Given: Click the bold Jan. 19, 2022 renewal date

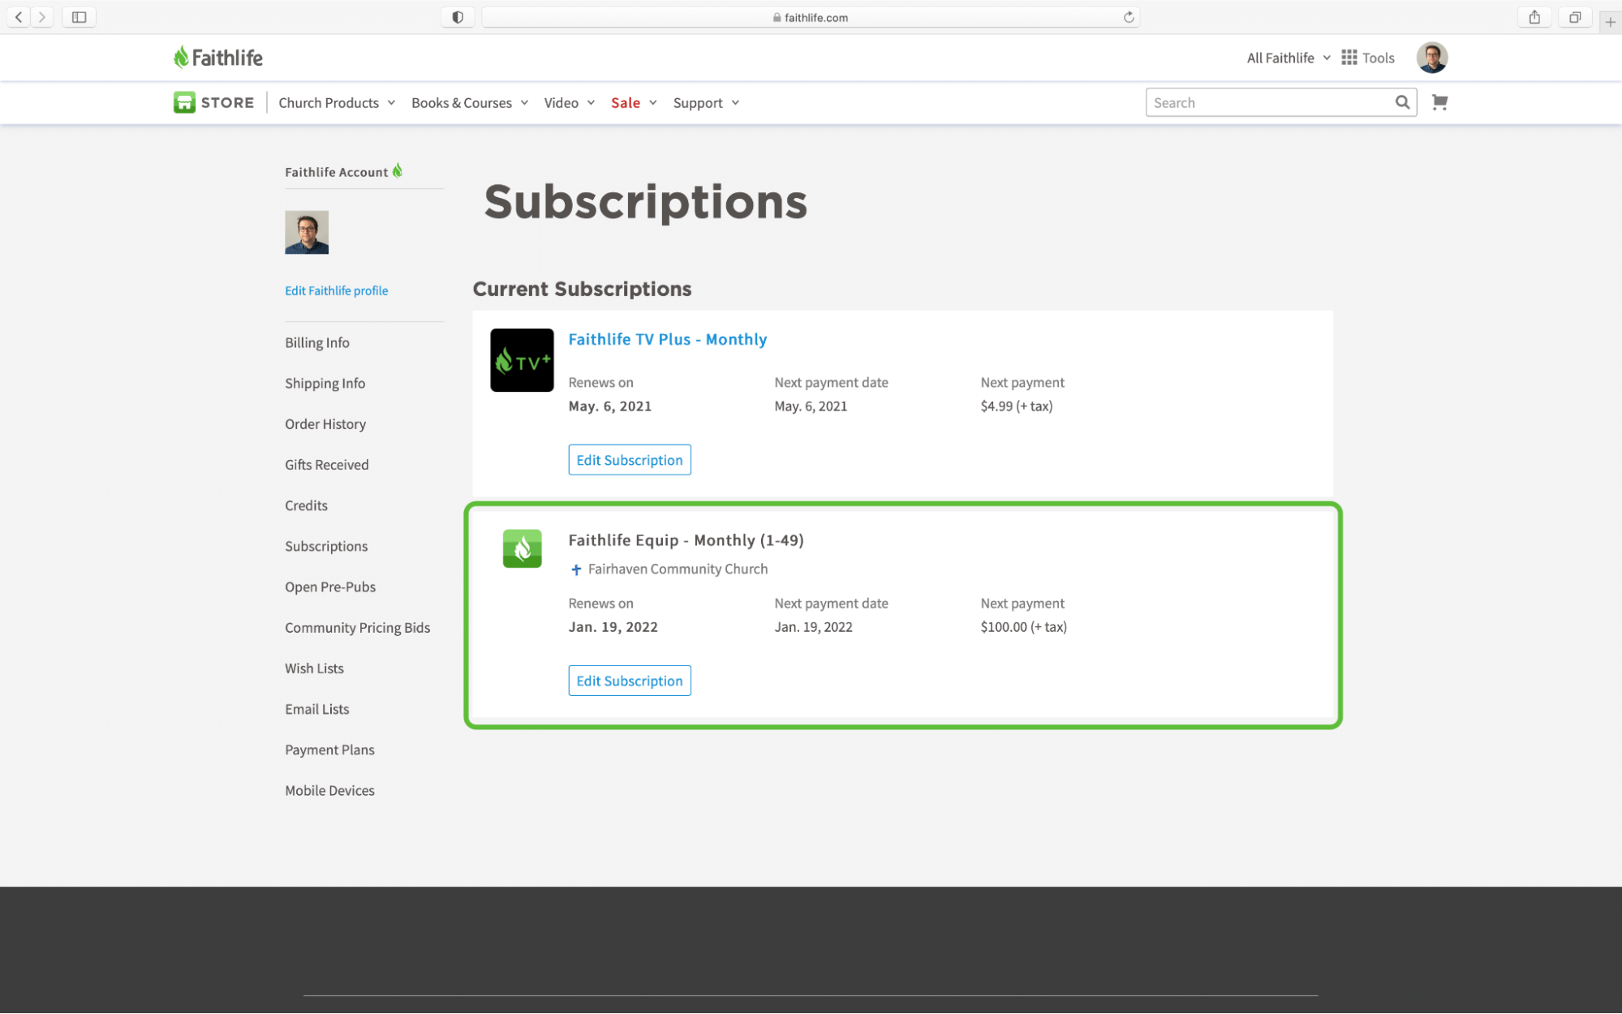Looking at the screenshot, I should point(613,626).
